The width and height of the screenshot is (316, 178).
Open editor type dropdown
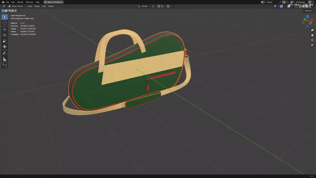(x=4, y=6)
